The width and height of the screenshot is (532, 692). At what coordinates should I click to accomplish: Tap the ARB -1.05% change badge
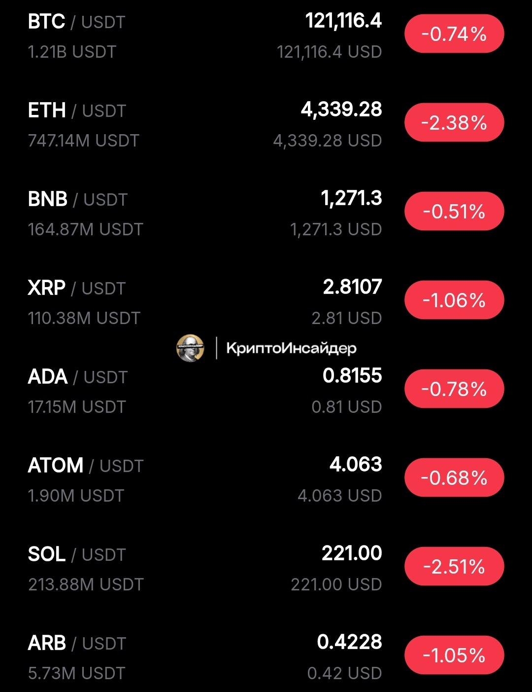tap(454, 656)
